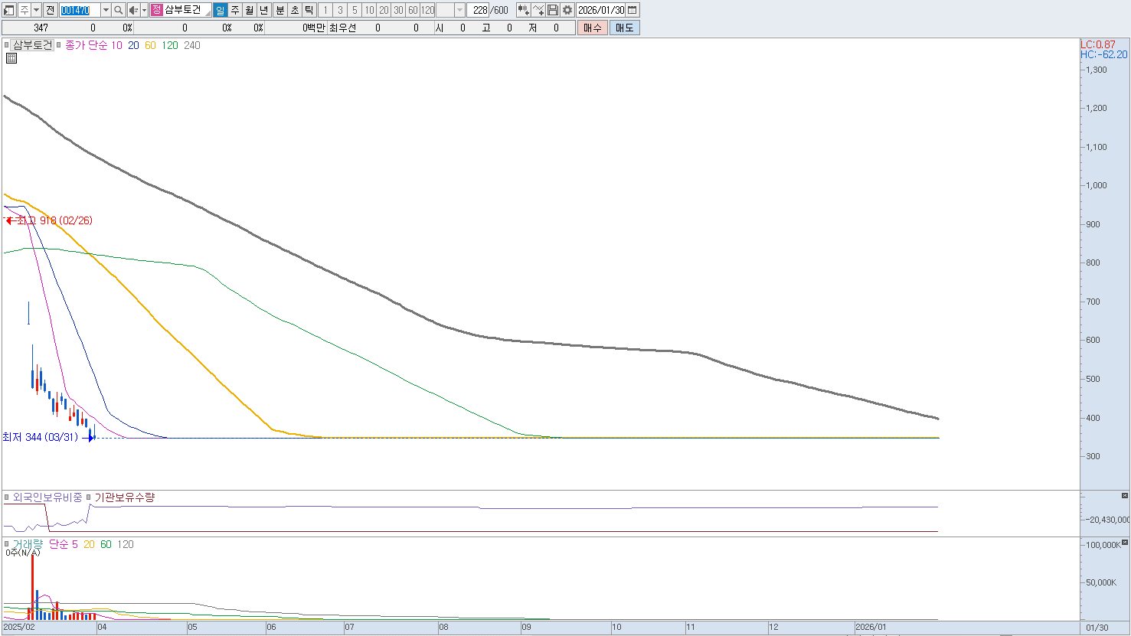Toggle the 기관보유수량 indicator marker
1131x636 pixels.
point(89,497)
